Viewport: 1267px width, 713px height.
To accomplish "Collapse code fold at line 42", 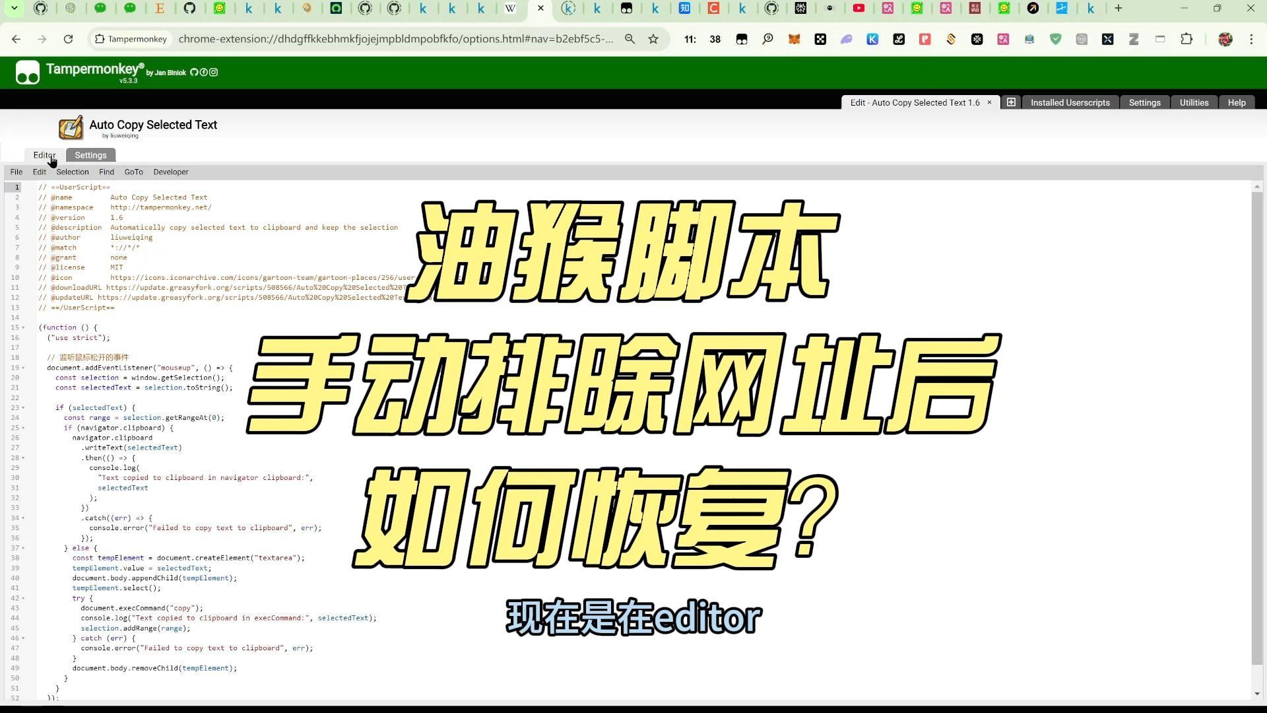I will click(24, 599).
